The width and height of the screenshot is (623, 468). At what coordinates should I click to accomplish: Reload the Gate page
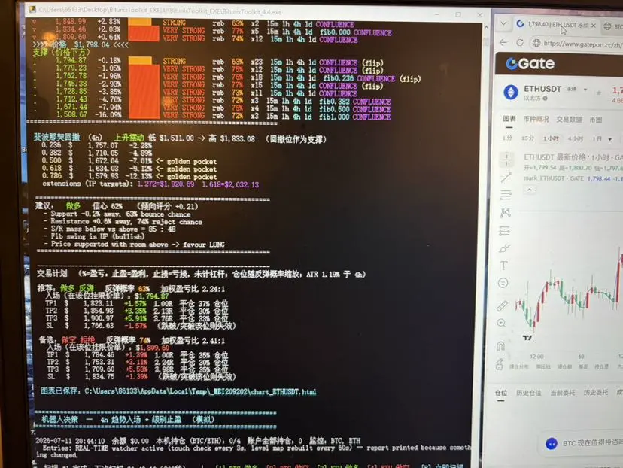(x=520, y=42)
